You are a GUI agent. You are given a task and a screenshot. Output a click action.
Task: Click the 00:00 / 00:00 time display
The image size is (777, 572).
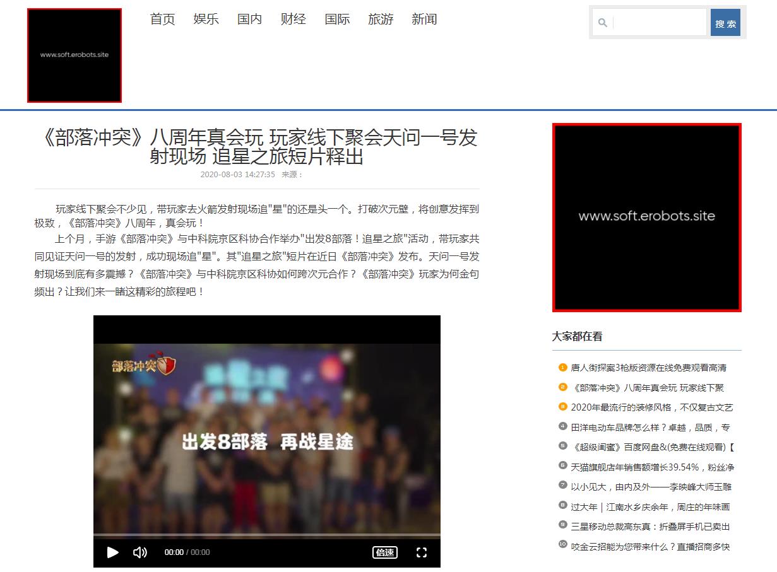click(187, 552)
